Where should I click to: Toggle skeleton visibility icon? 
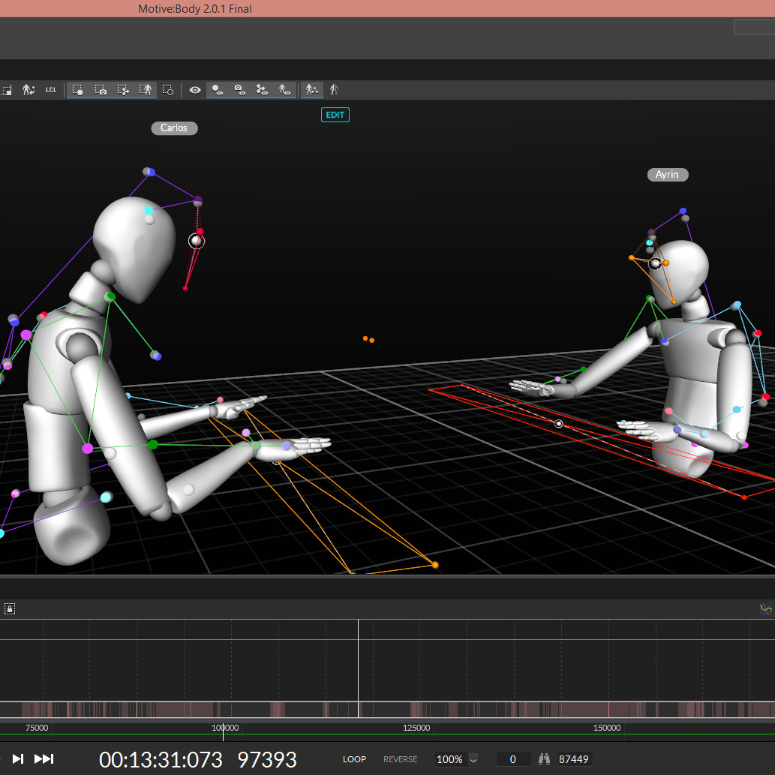point(284,90)
